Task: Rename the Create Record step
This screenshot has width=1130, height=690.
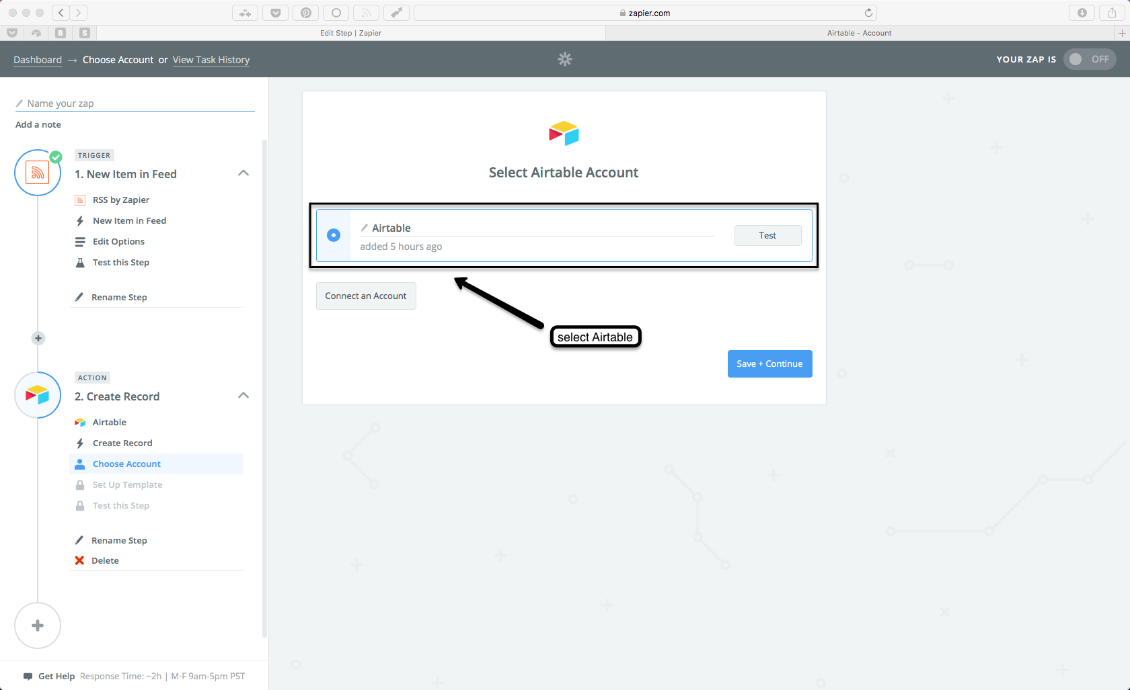Action: (119, 540)
